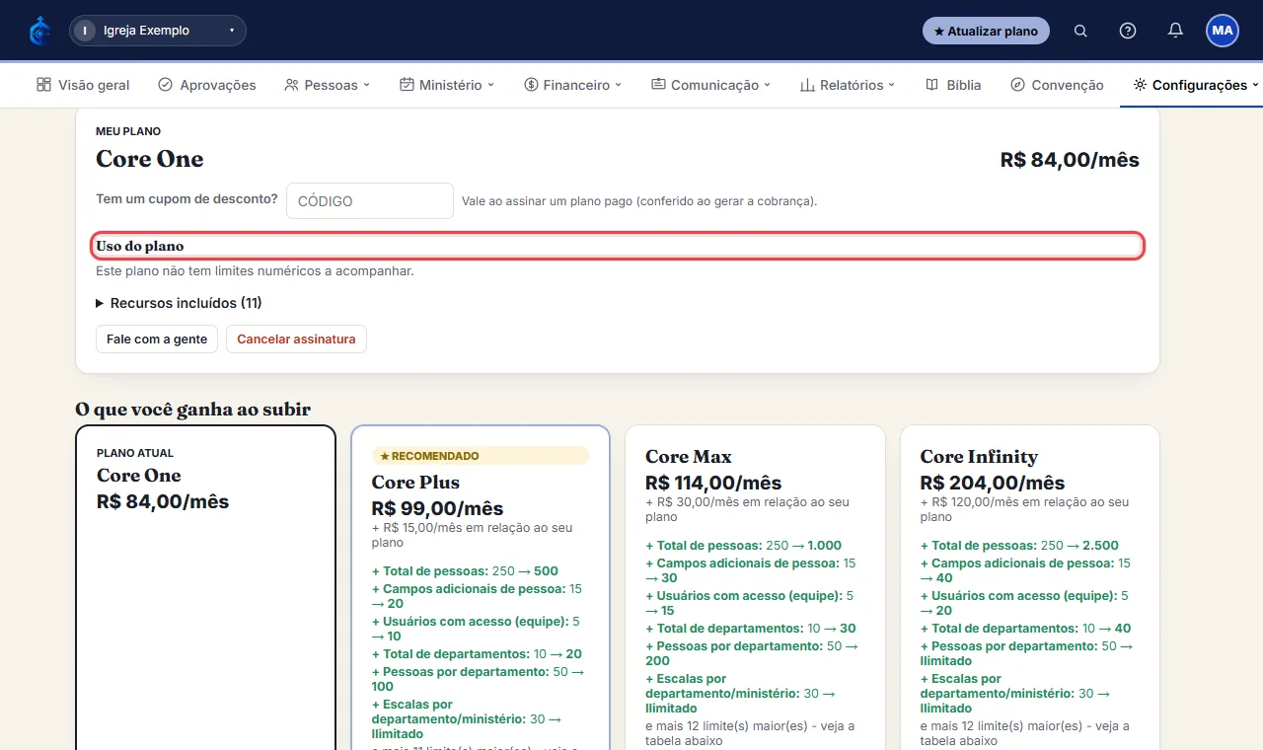
Task: Click the app logo icon
Action: click(x=39, y=31)
